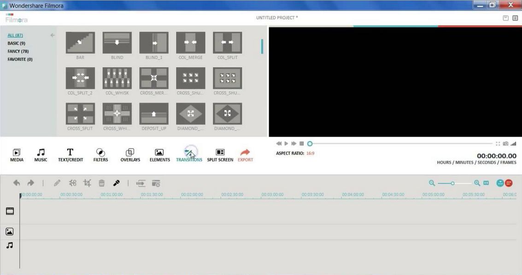The width and height of the screenshot is (522, 275).
Task: Toggle the preview volume control
Action: (514, 142)
